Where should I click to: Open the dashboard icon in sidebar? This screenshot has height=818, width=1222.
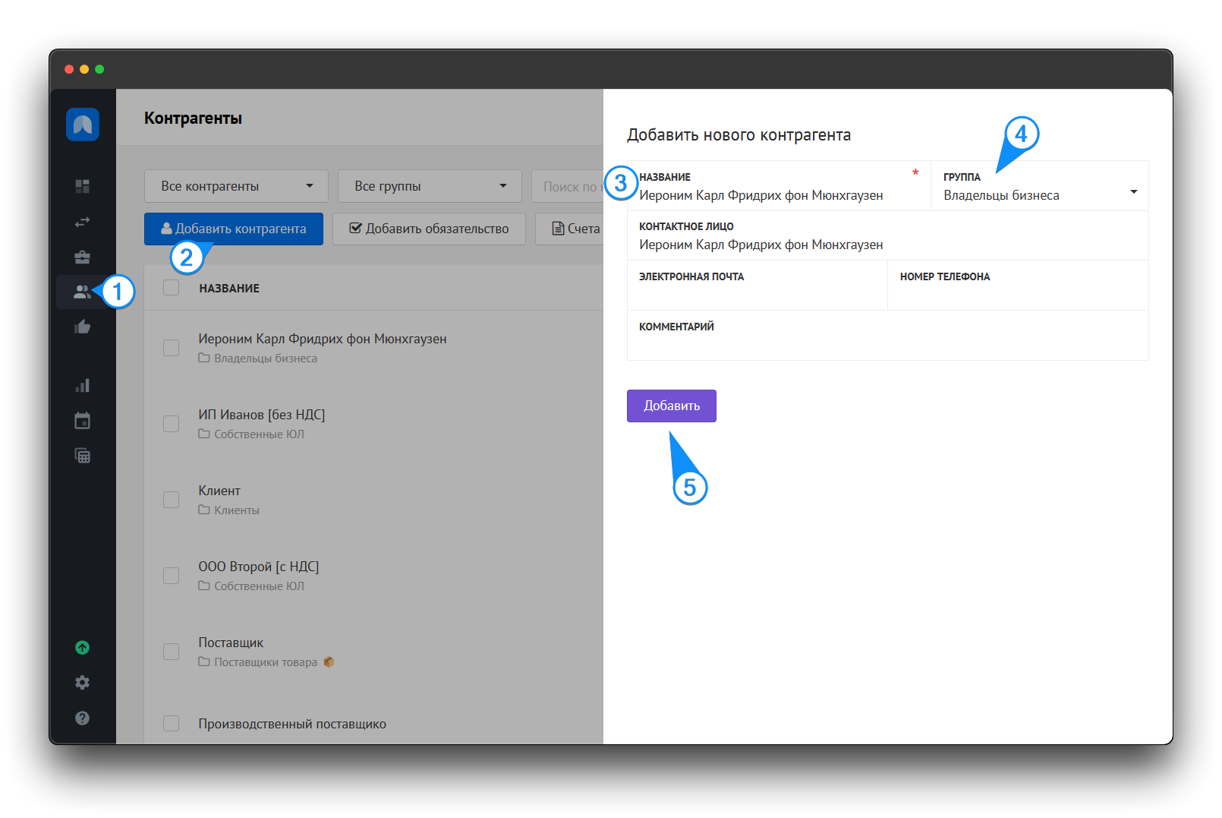[x=83, y=186]
